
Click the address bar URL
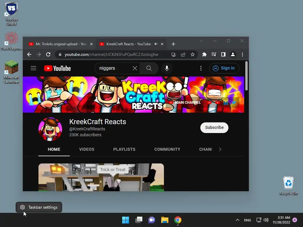[112, 55]
